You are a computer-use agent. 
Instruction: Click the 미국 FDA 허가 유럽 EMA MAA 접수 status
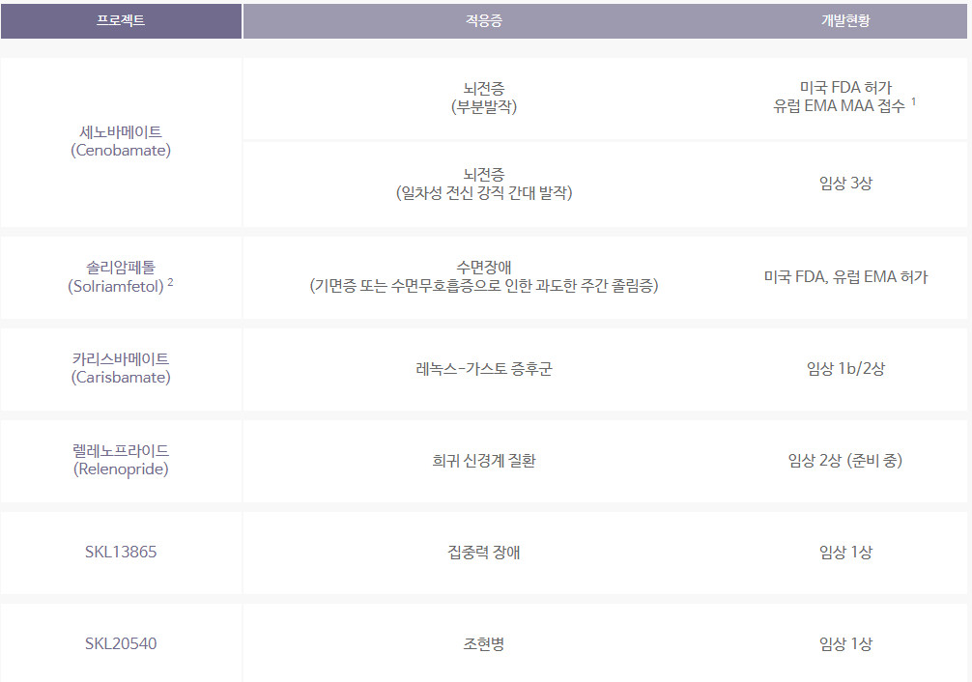tap(845, 97)
